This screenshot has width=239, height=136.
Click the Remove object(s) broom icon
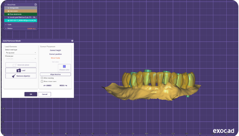click(x=14, y=76)
